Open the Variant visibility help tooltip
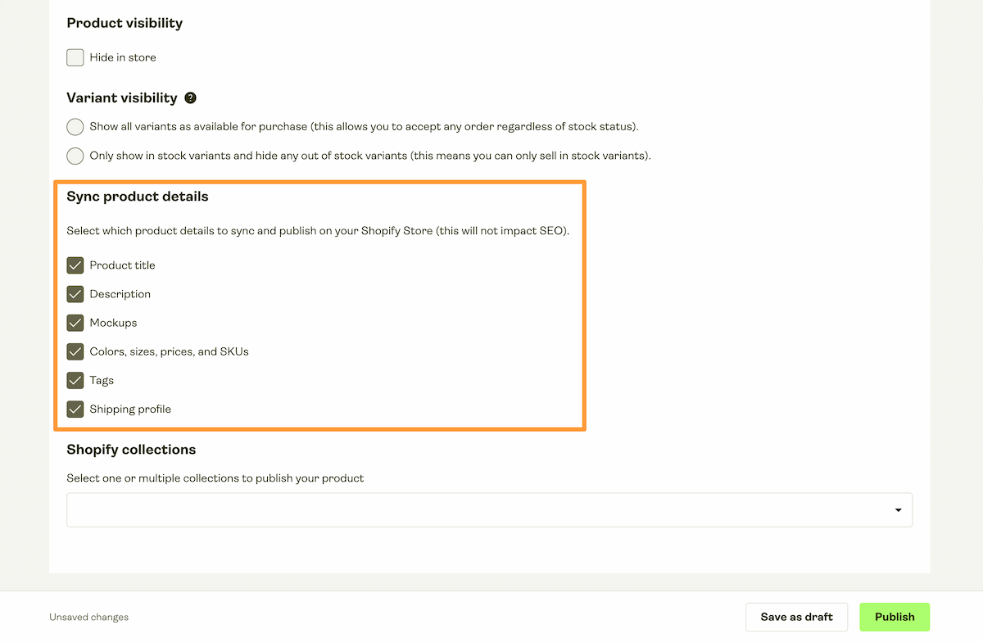This screenshot has height=643, width=983. click(191, 97)
